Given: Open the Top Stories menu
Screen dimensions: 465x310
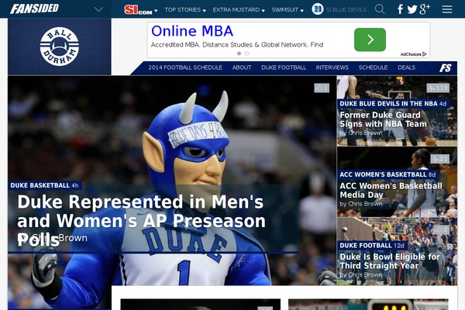Looking at the screenshot, I should 185,10.
